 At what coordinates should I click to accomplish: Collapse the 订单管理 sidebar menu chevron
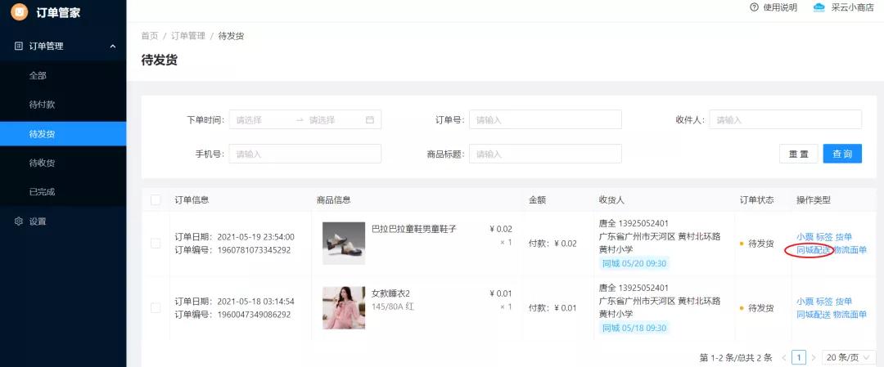pos(113,46)
